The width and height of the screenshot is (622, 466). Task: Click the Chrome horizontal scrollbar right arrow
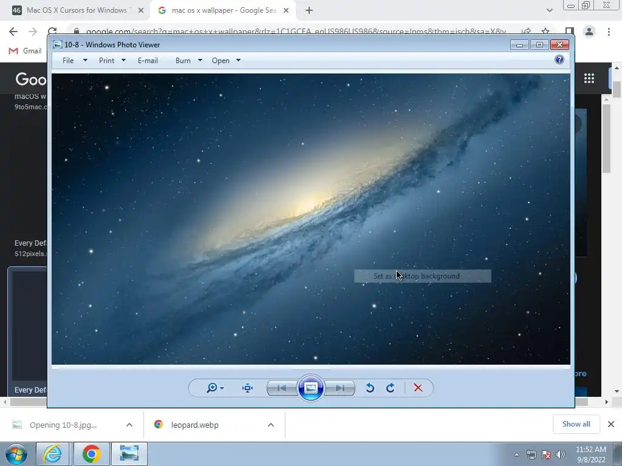pyautogui.click(x=607, y=402)
